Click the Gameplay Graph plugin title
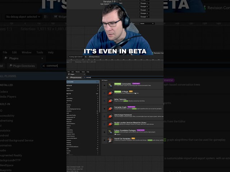Screen dimensions: 230x172 click(x=120, y=107)
